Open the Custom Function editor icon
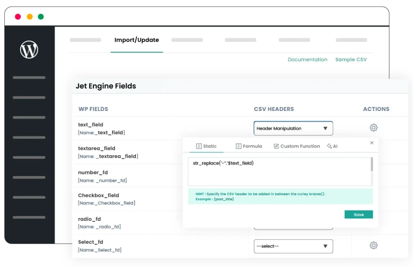This screenshot has height=267, width=413. click(x=276, y=146)
